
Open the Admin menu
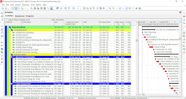click(x=39, y=5)
